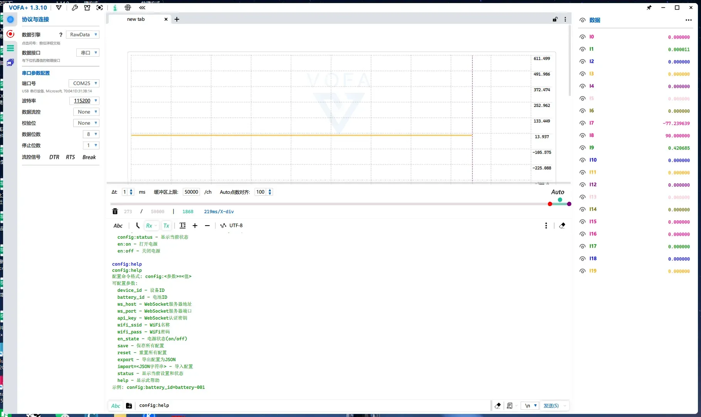Screen dimensions: 701x417
Task: Click the purple handle on range slider
Action: pos(569,204)
